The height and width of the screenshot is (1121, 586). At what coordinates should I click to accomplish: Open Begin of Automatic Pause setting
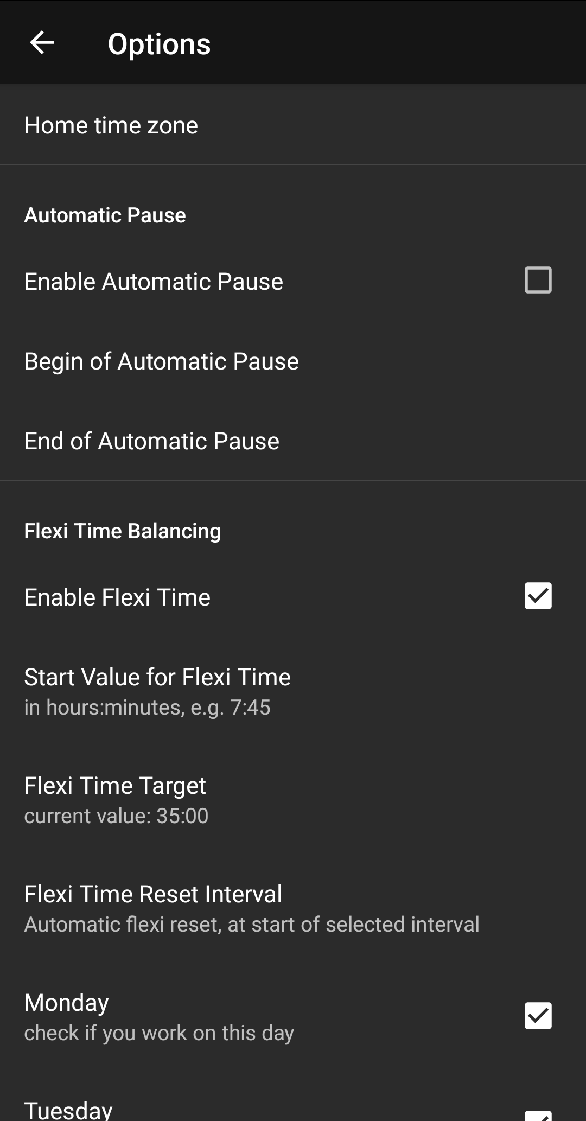click(x=162, y=361)
